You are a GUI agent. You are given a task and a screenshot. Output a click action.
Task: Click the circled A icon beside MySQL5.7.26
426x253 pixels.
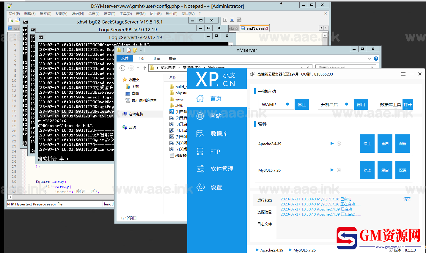click(339, 170)
